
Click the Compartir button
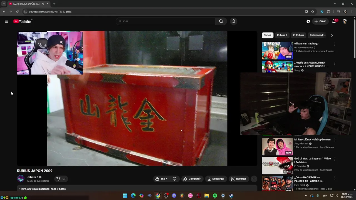192,179
